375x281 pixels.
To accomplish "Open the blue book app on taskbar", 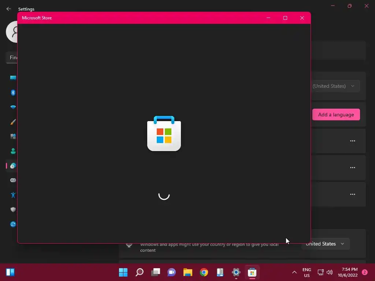I will pos(220,272).
